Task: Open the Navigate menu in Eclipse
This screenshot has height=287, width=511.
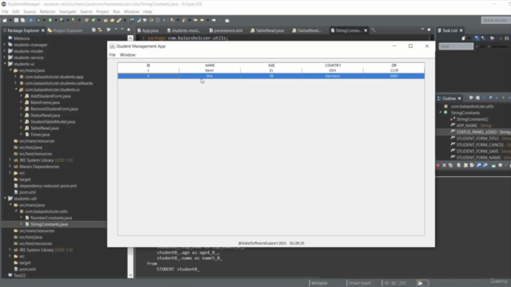Action: coord(68,12)
